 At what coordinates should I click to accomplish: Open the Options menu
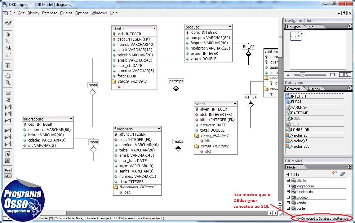(x=82, y=13)
